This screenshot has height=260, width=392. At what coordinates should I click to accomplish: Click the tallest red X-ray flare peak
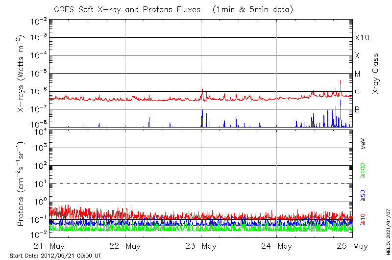point(341,81)
